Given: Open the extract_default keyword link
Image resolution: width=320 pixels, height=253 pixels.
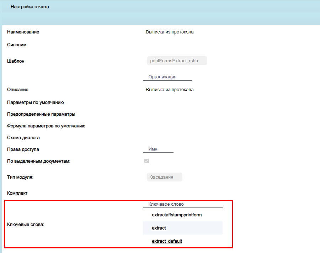Looking at the screenshot, I should click(x=167, y=241).
